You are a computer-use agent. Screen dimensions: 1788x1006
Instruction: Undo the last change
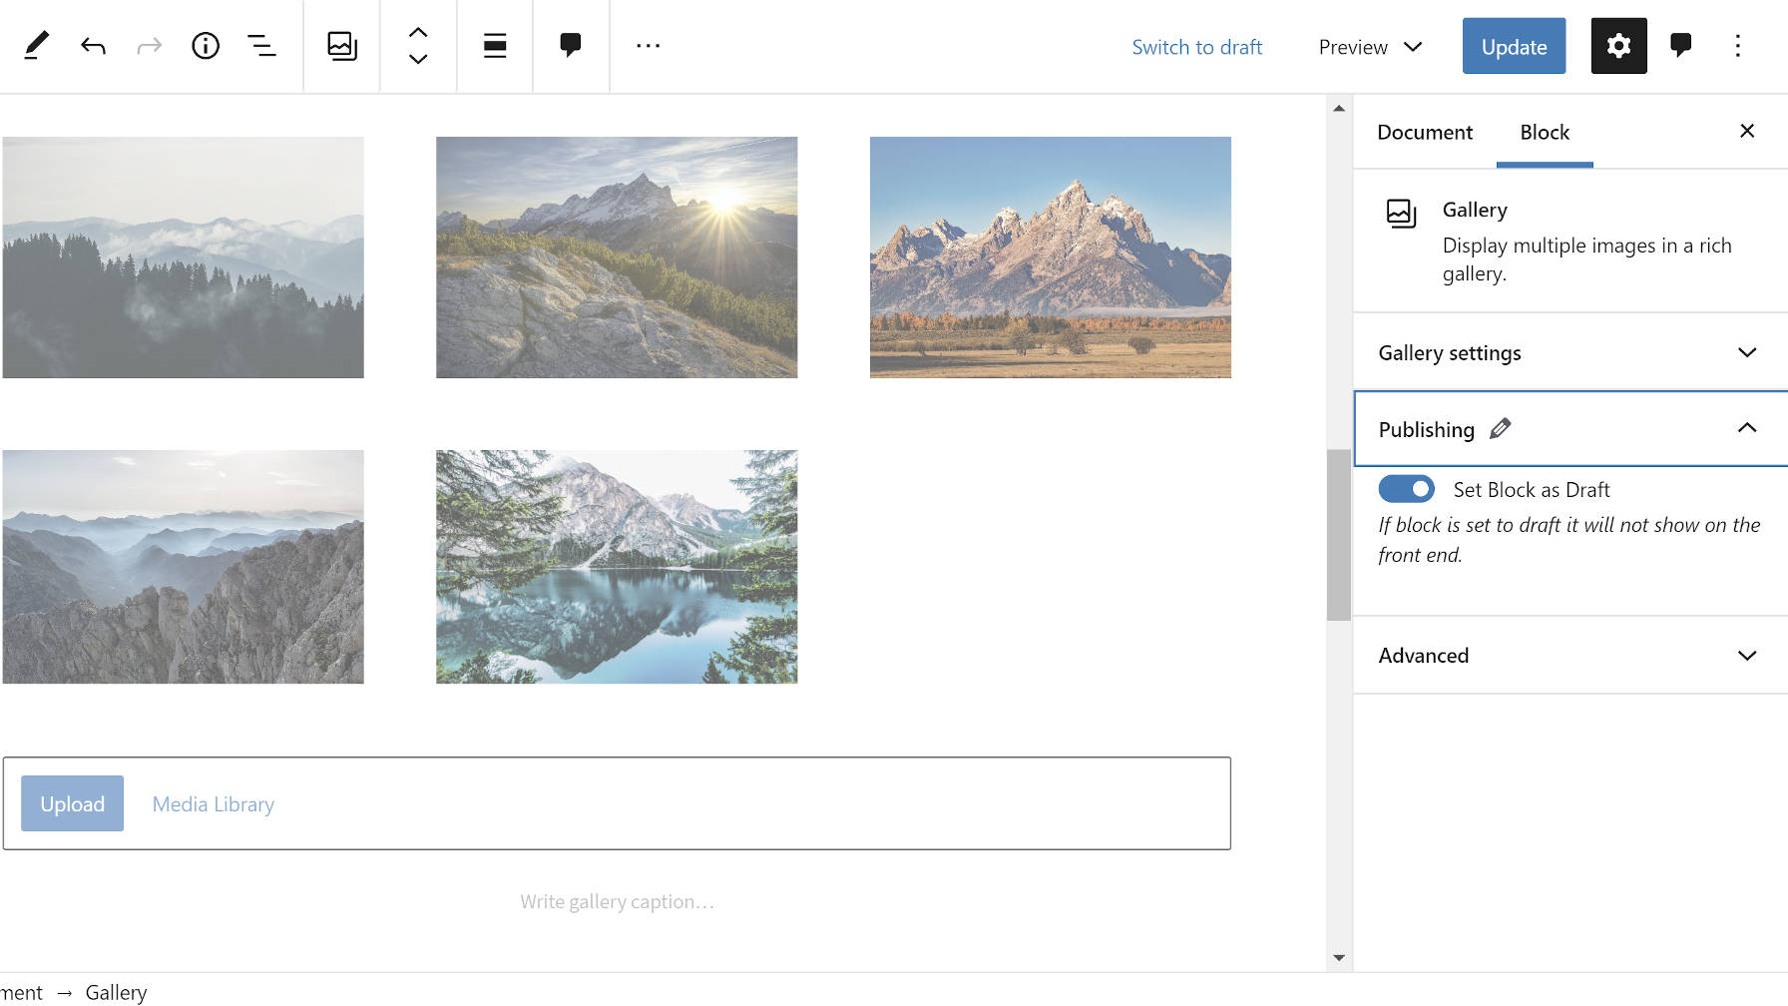(x=93, y=46)
